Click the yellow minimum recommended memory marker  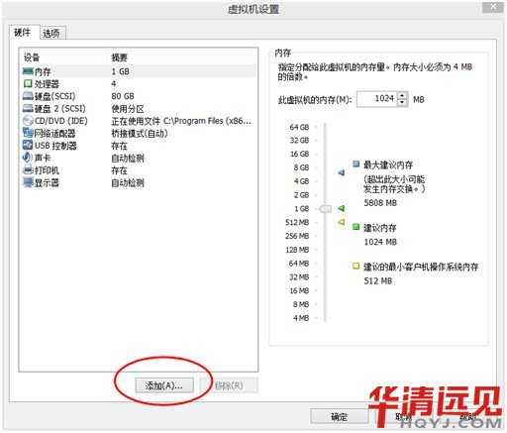click(342, 222)
